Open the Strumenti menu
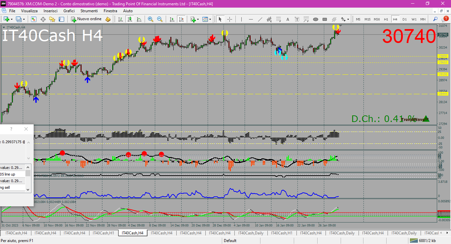 (x=89, y=11)
